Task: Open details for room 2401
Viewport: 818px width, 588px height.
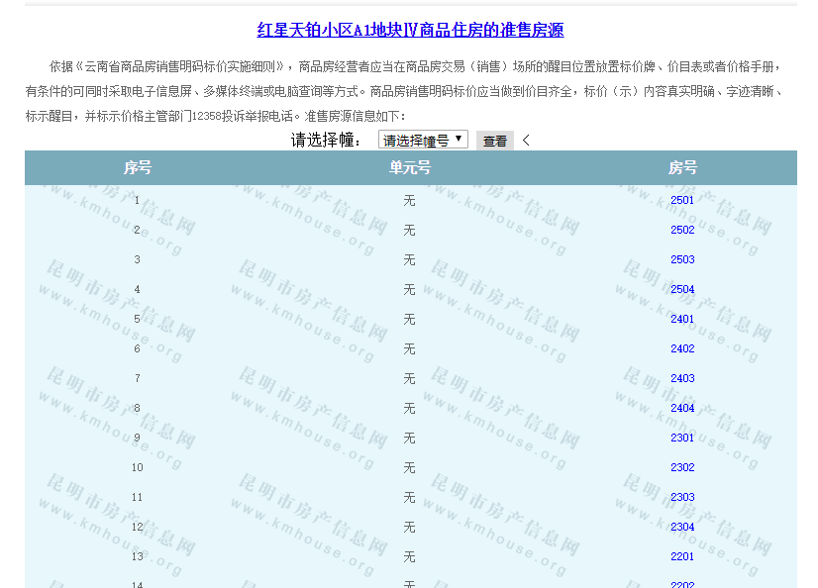Action: tap(681, 319)
